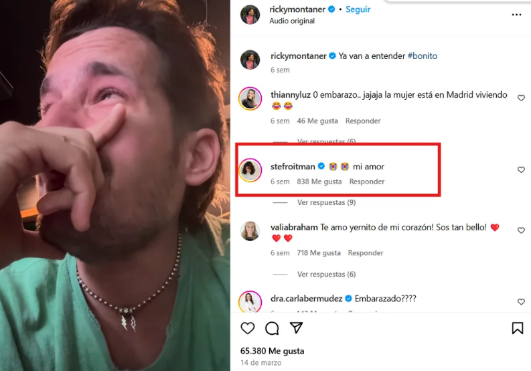531x371 pixels.
Task: Share post via paper plane icon
Action: pos(297,327)
